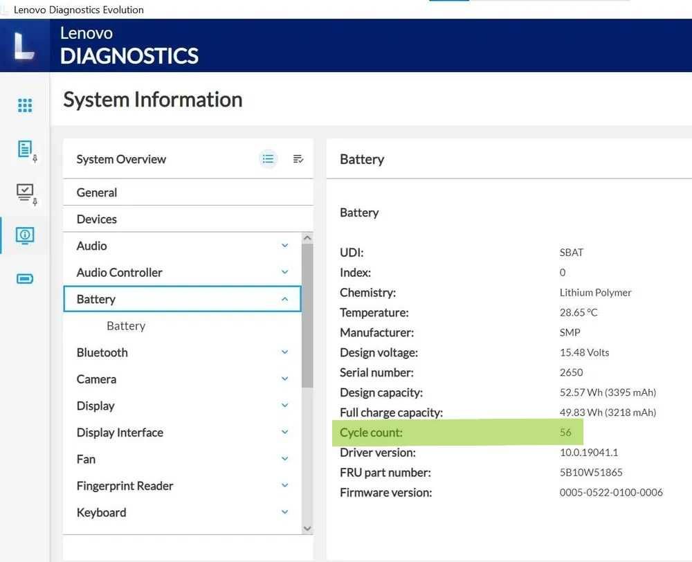Switch to list view in System Overview
The width and height of the screenshot is (692, 562).
click(x=268, y=159)
